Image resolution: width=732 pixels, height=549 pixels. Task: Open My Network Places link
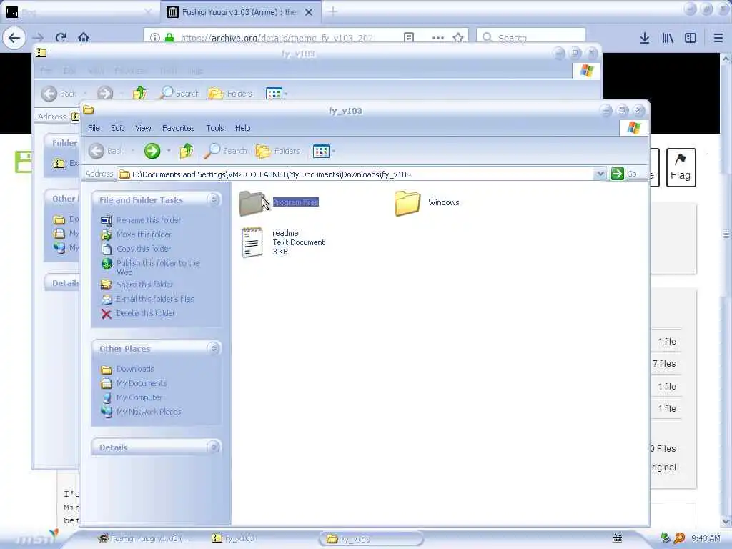coord(149,412)
